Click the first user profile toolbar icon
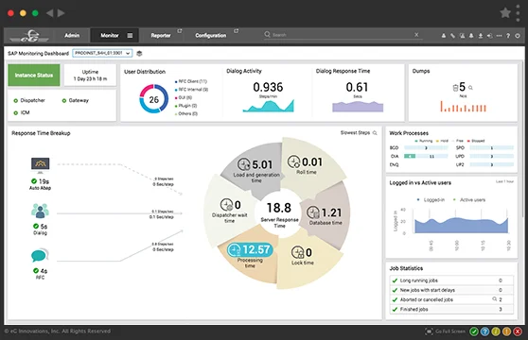 pyautogui.click(x=444, y=35)
